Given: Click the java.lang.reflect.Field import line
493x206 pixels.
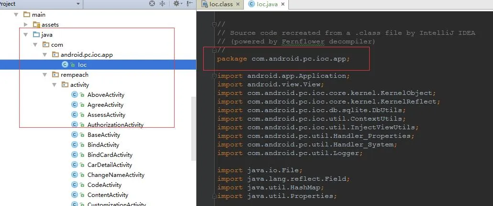Looking at the screenshot, I should pyautogui.click(x=284, y=179).
